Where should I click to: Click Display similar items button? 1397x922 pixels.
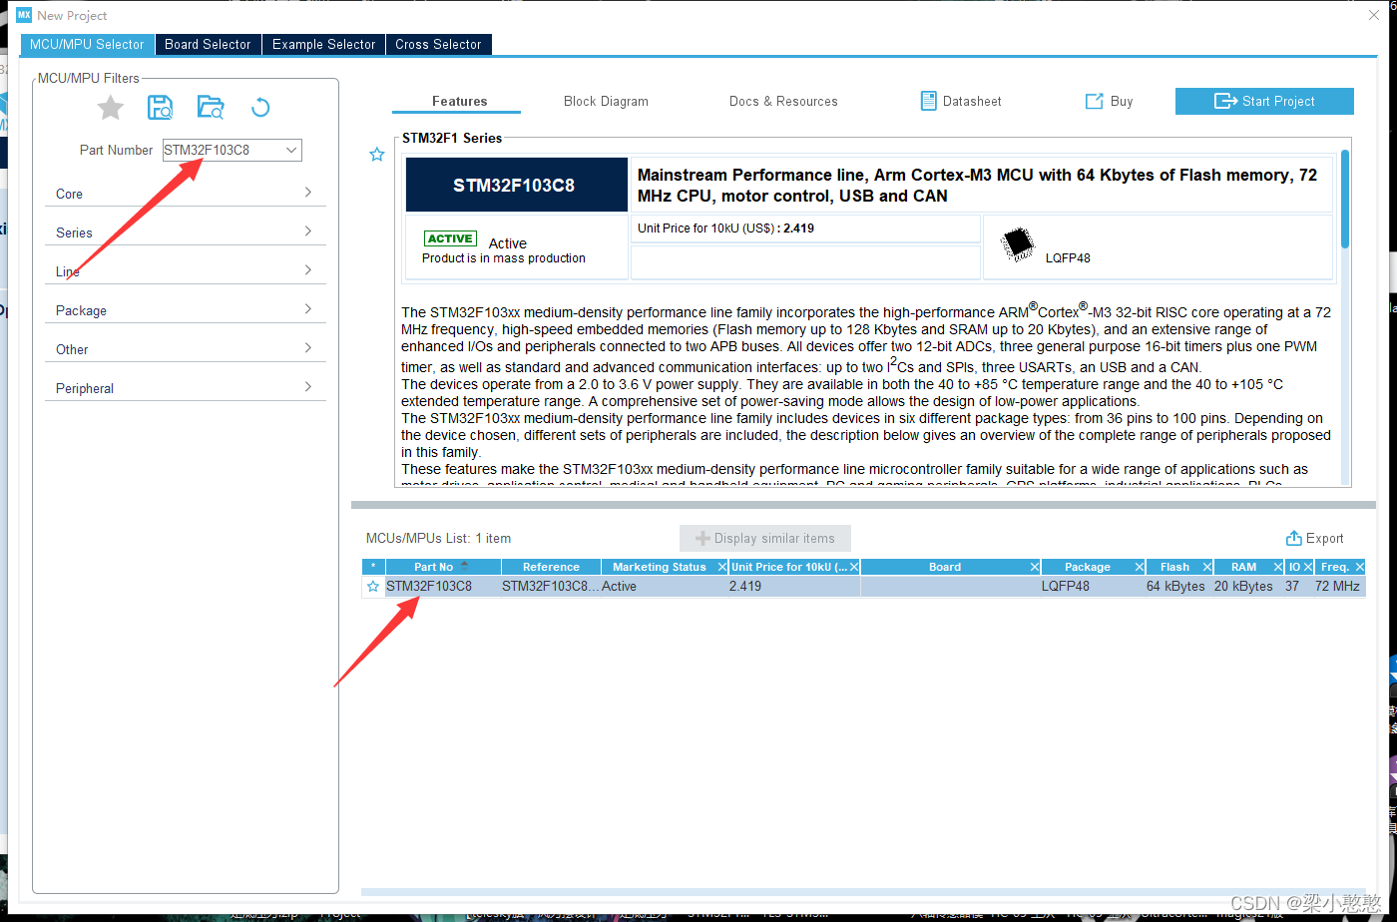(x=765, y=538)
